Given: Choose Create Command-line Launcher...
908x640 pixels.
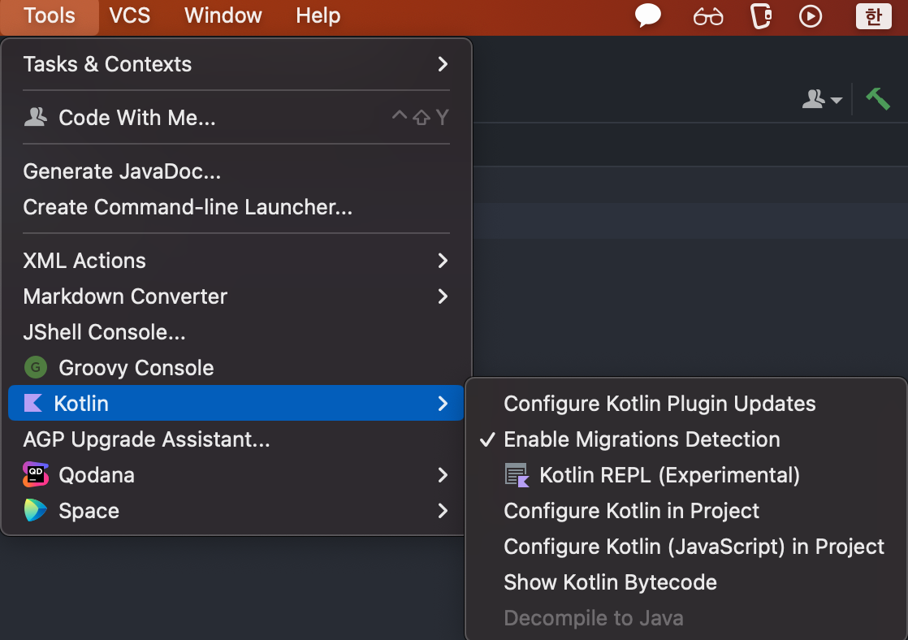Looking at the screenshot, I should (x=236, y=207).
